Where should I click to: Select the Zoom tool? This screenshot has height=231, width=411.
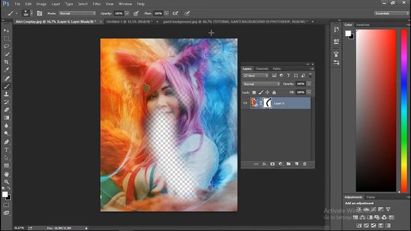6,182
